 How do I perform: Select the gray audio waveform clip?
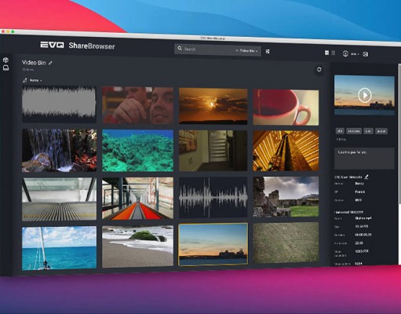(x=59, y=104)
